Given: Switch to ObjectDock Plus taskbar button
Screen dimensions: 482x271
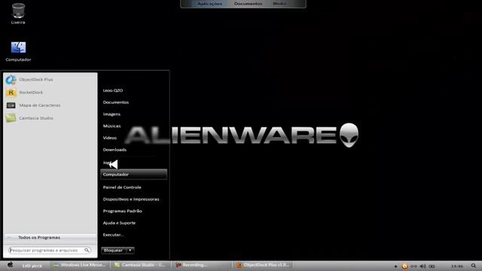Looking at the screenshot, I should click(x=263, y=265).
